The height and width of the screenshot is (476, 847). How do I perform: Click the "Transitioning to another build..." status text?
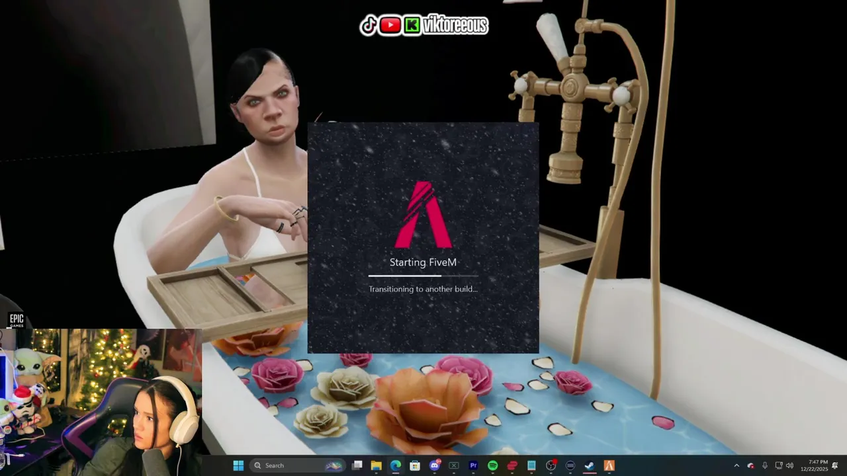tap(423, 289)
